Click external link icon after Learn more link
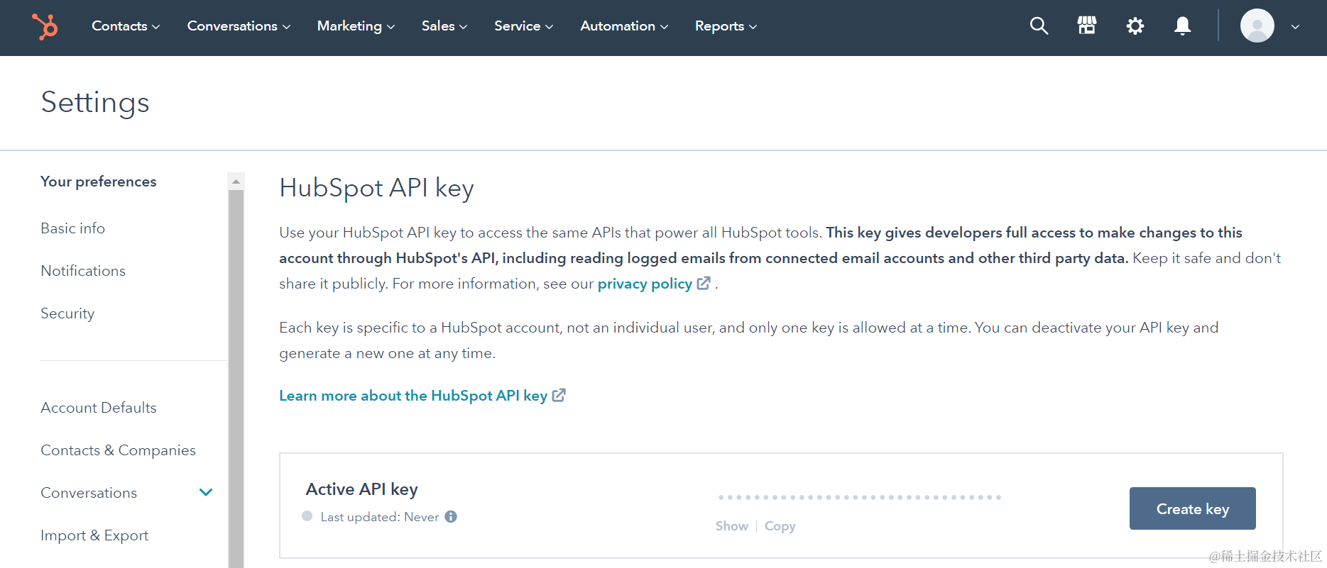 click(x=559, y=396)
